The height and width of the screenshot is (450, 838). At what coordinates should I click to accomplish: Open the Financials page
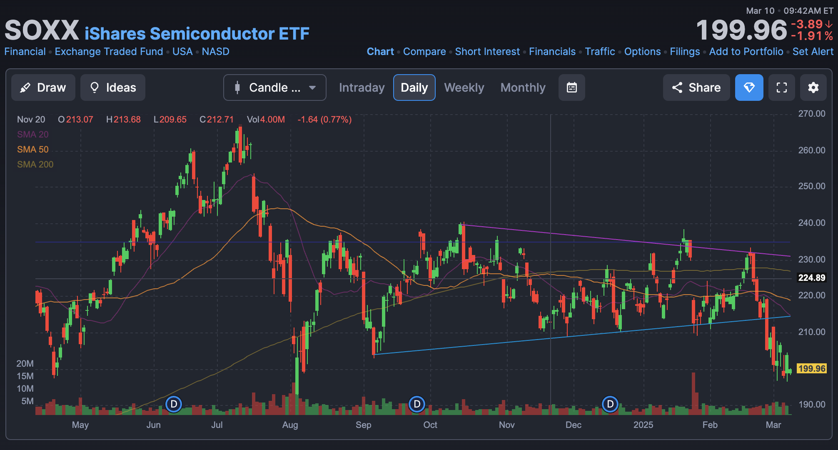[x=552, y=51]
